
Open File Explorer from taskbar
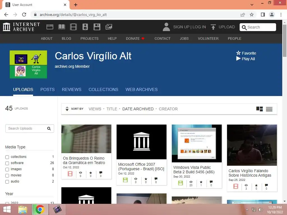pos(23,209)
